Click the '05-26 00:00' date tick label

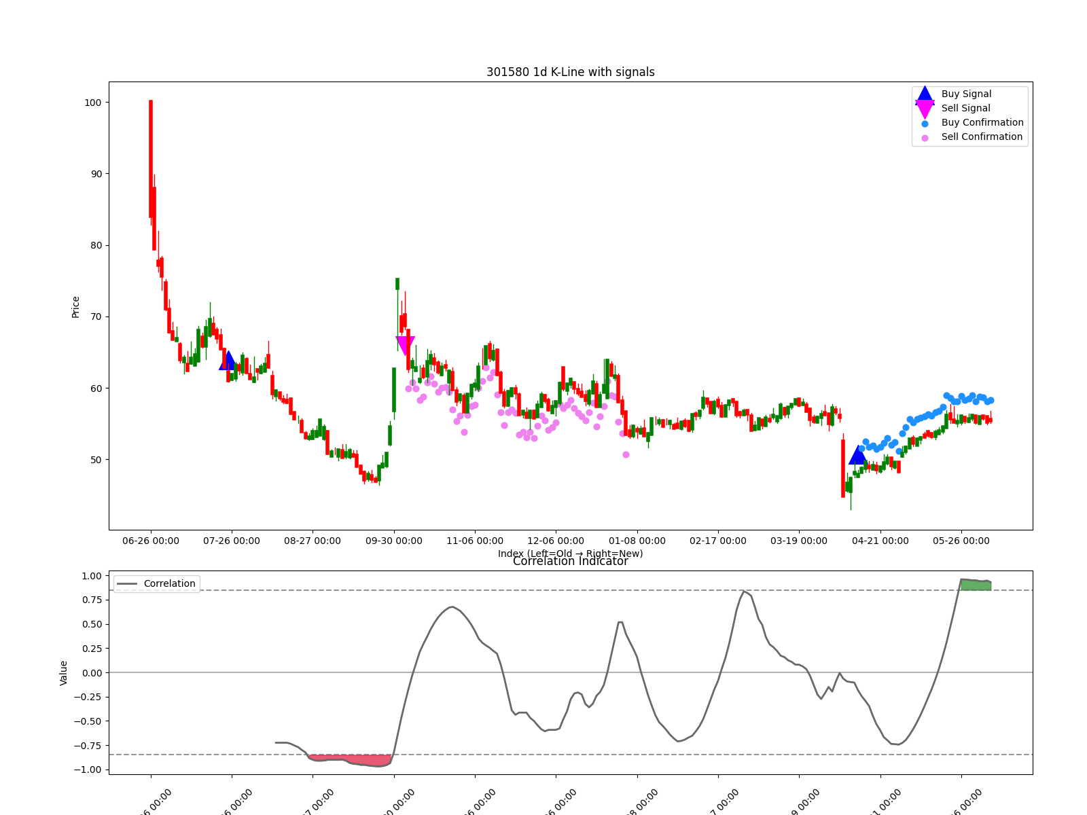tap(961, 541)
